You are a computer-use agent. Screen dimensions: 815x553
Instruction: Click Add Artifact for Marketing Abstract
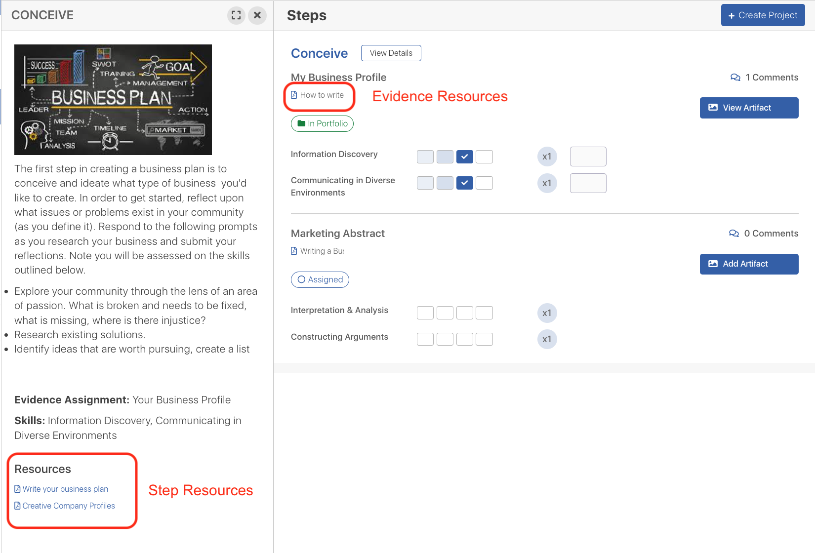(x=749, y=264)
